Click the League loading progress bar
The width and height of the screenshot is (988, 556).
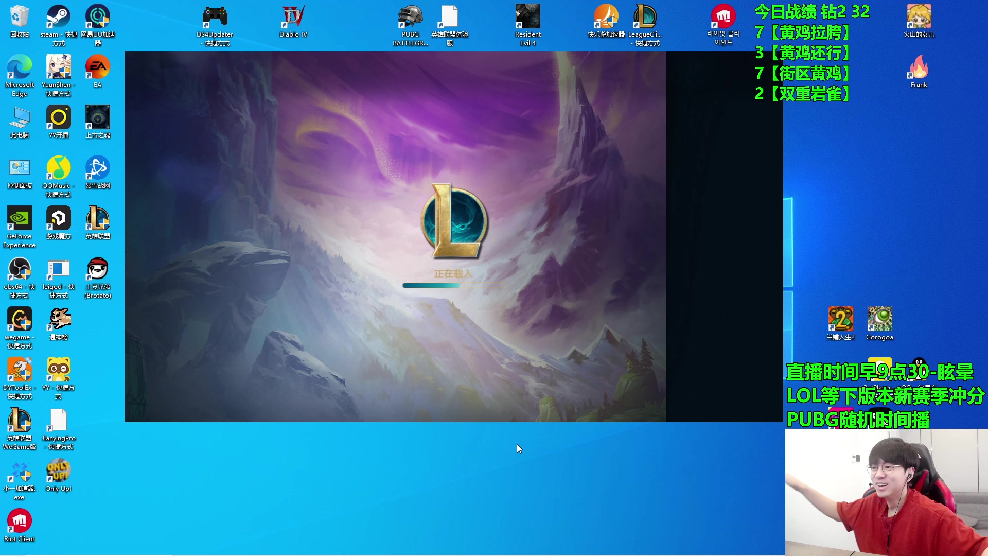pyautogui.click(x=453, y=285)
